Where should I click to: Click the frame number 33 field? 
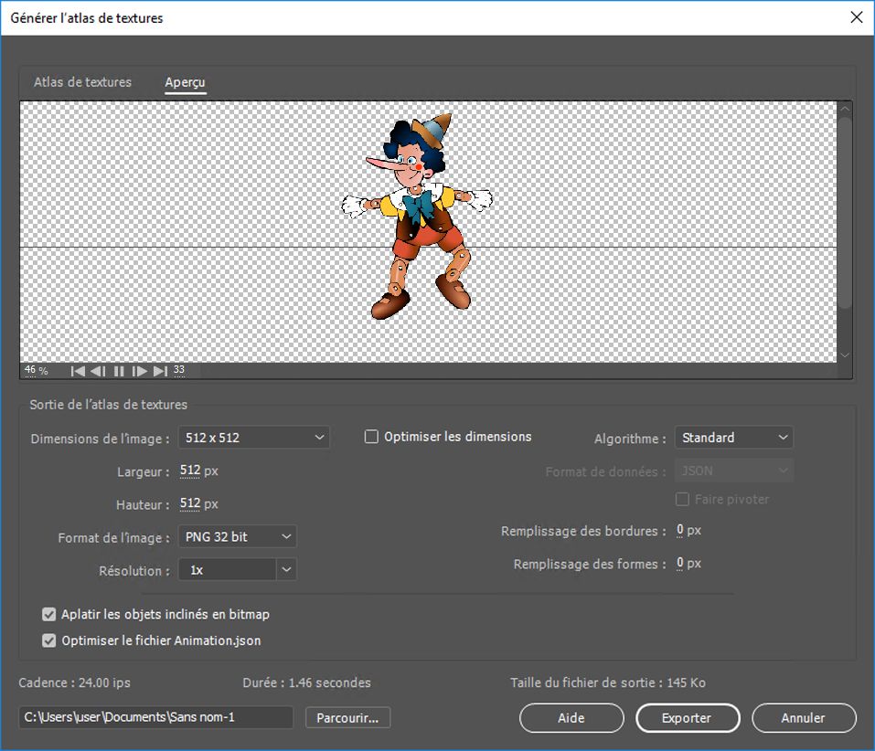[179, 370]
